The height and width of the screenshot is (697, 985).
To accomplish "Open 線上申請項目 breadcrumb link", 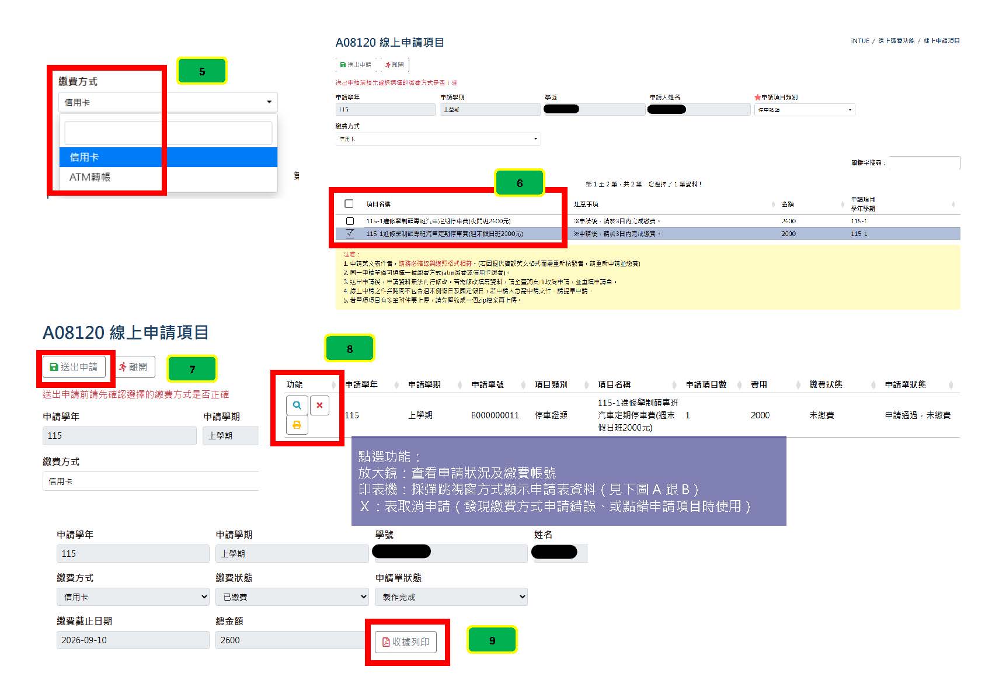I will click(942, 41).
